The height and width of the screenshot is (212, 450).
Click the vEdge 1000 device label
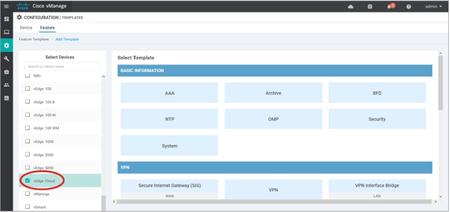pyautogui.click(x=43, y=142)
